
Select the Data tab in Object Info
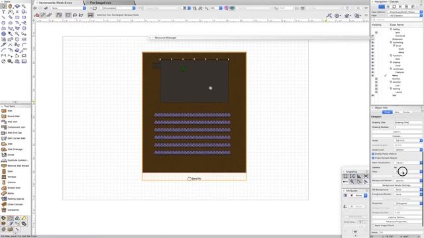coord(397,112)
